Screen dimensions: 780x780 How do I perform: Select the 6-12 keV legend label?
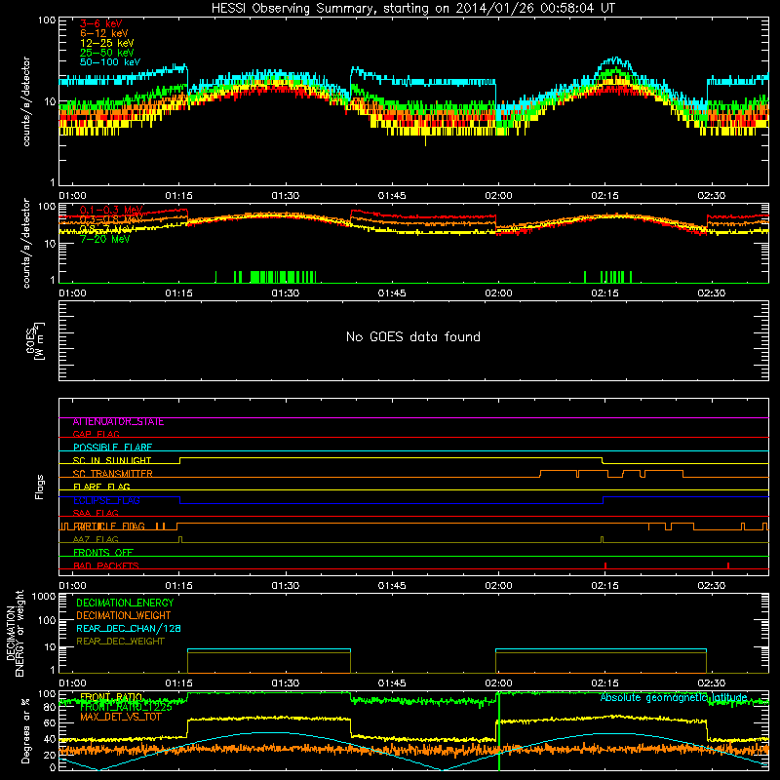(104, 33)
